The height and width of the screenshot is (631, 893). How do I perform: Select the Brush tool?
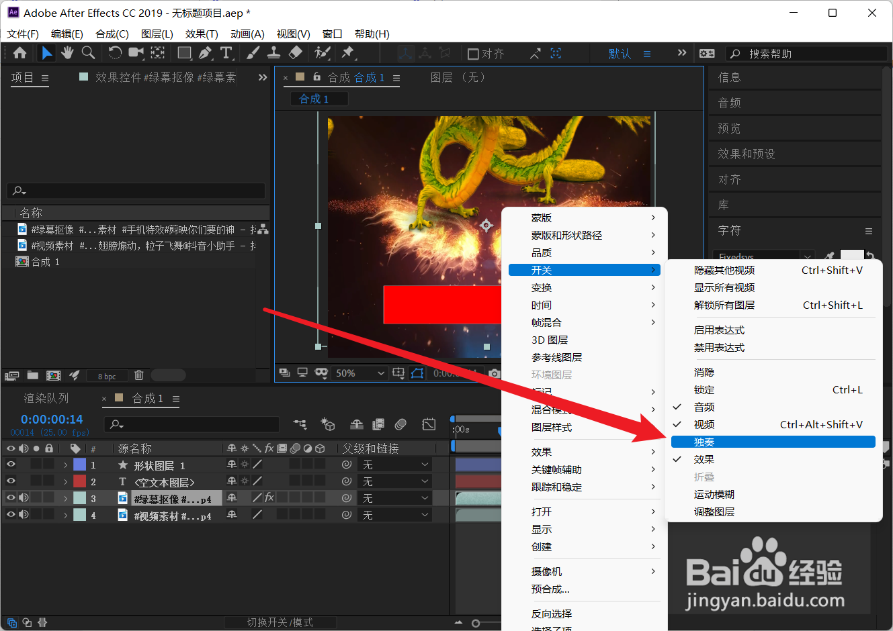(253, 53)
